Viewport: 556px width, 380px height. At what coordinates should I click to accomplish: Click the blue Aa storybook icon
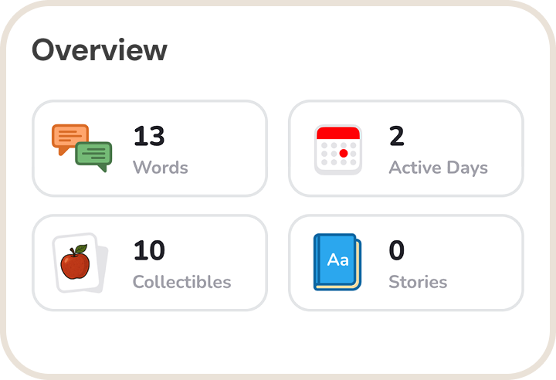point(337,263)
